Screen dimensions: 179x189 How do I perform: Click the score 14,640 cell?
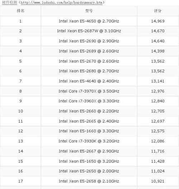click(158, 41)
